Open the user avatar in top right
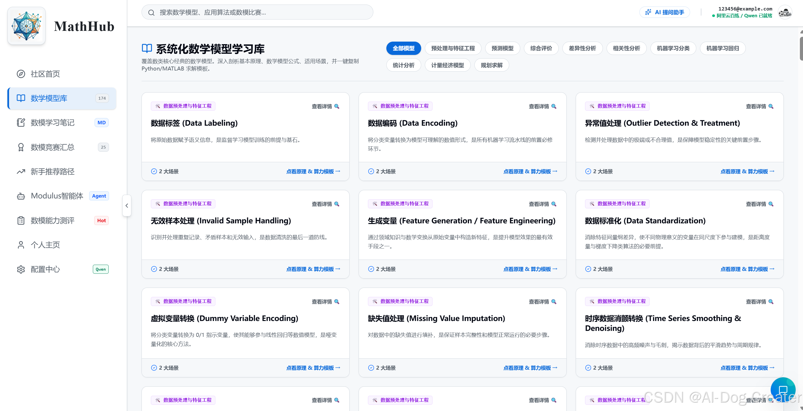 pos(785,12)
